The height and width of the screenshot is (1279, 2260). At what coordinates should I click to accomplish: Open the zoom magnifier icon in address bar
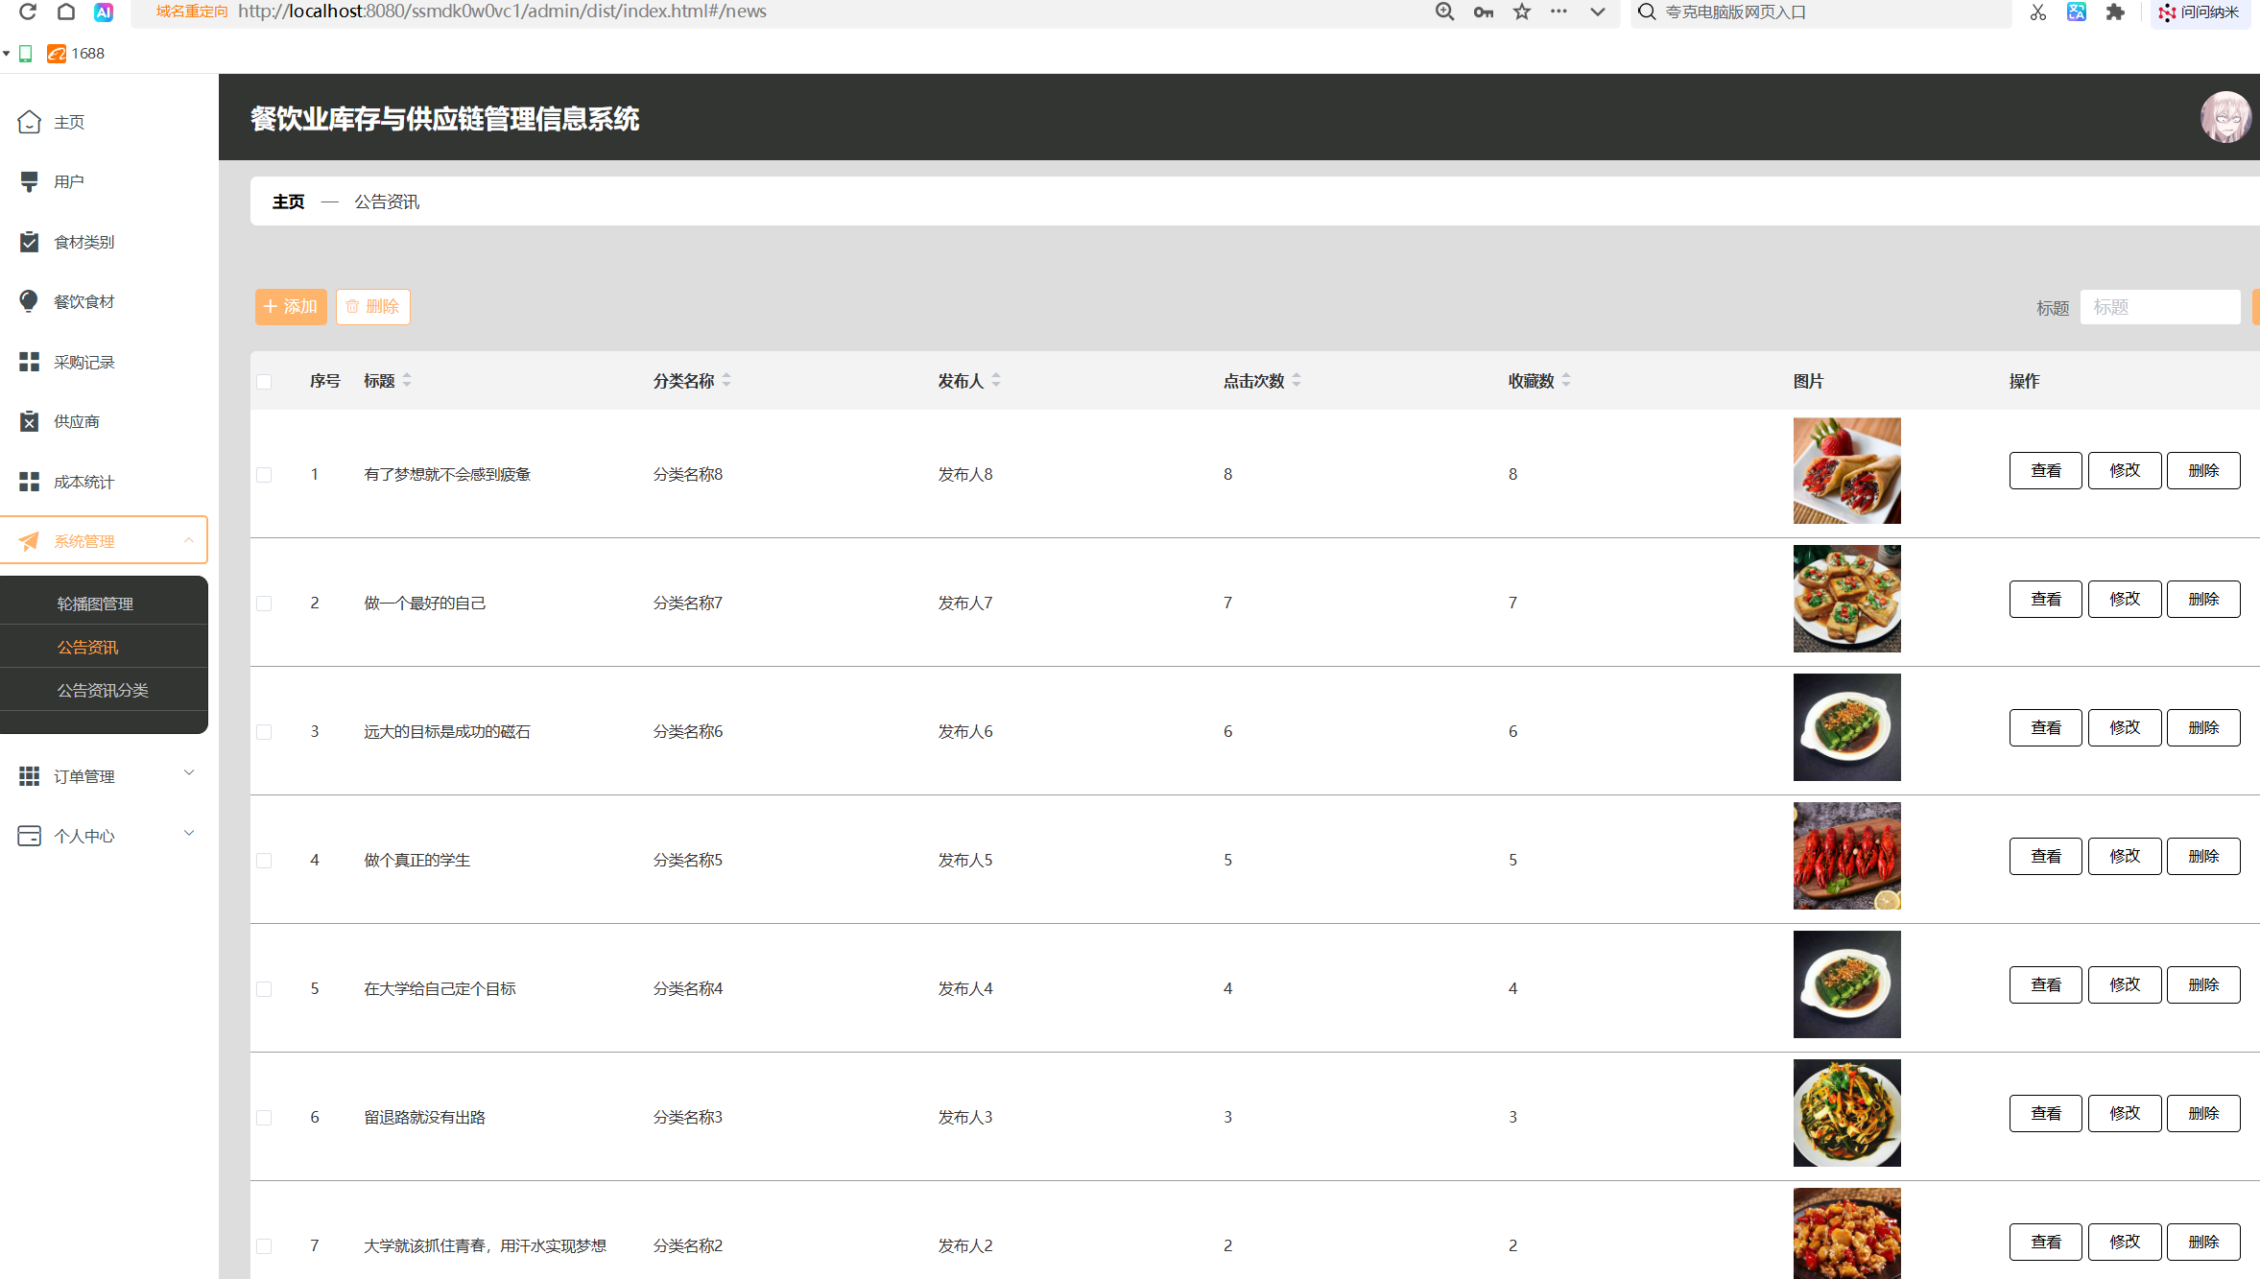tap(1444, 12)
